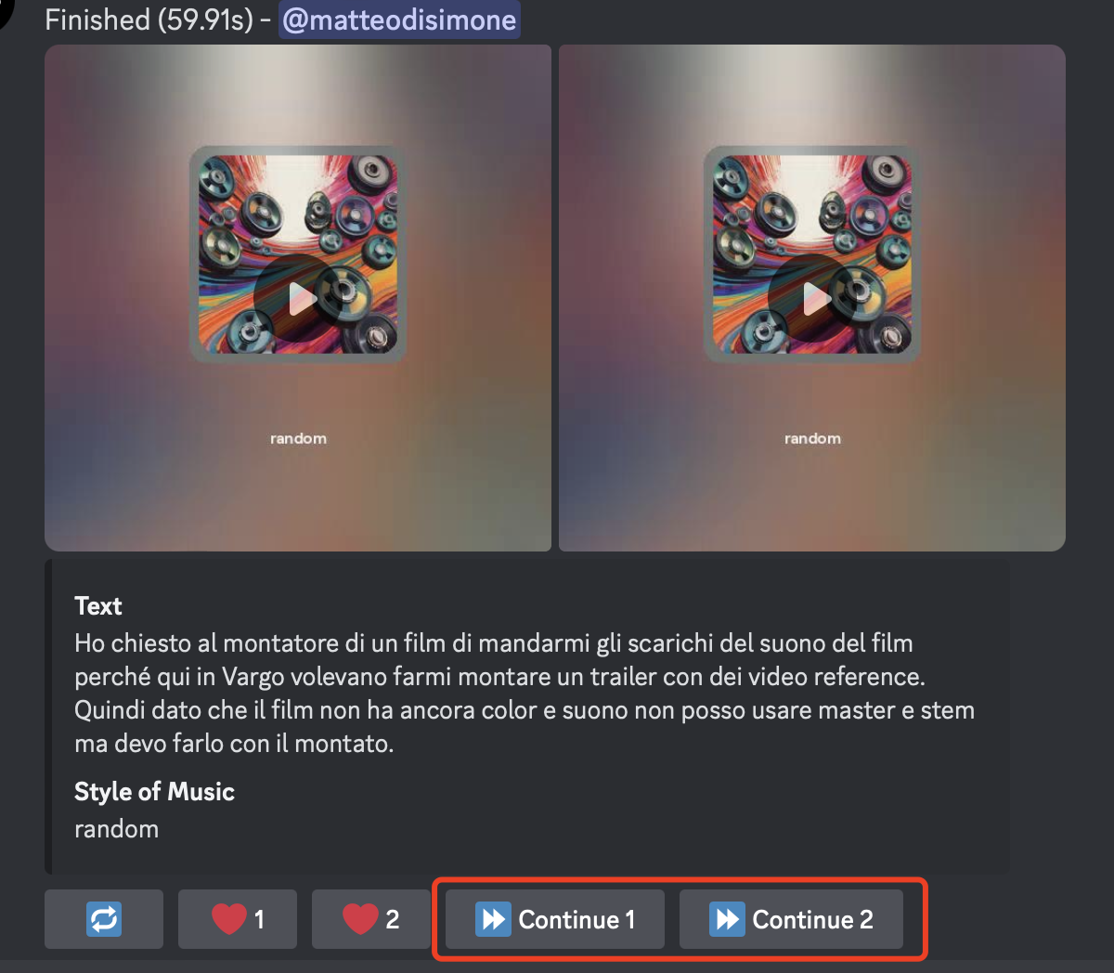
Task: Click the 'random' caption under right cover
Action: point(812,438)
